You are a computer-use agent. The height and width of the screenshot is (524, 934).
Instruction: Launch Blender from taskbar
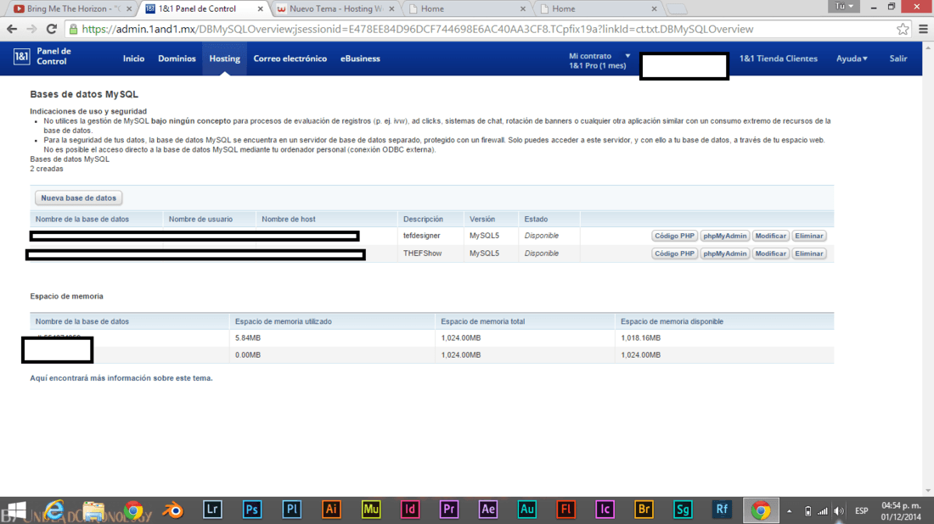tap(172, 510)
